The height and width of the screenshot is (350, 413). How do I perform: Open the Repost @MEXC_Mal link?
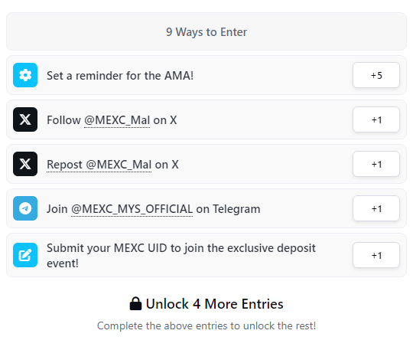pyautogui.click(x=99, y=165)
